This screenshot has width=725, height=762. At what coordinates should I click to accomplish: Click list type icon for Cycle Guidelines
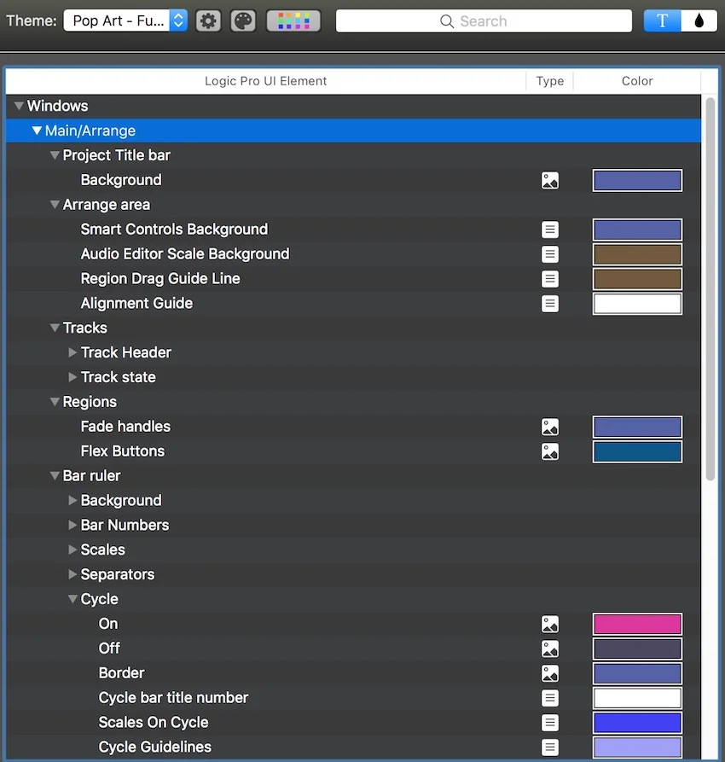549,747
